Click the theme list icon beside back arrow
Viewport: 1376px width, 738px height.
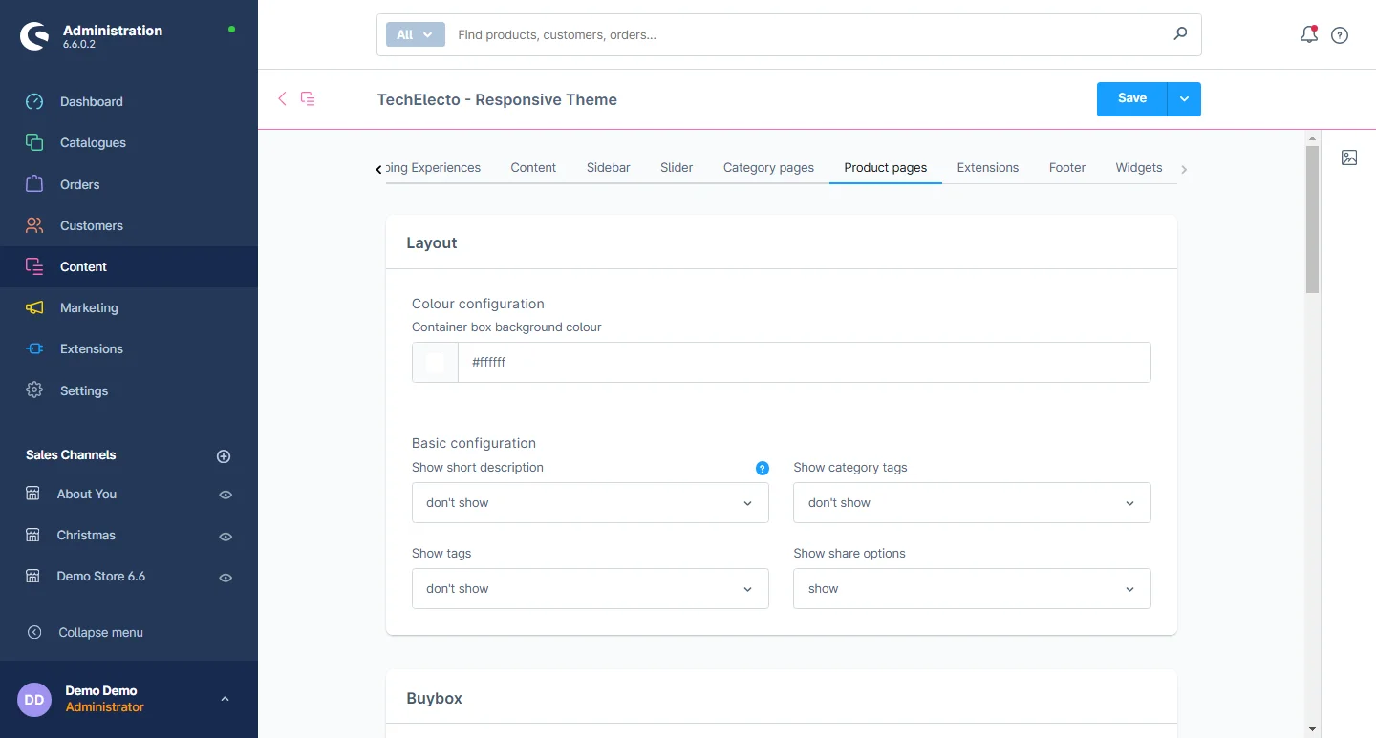pyautogui.click(x=308, y=98)
